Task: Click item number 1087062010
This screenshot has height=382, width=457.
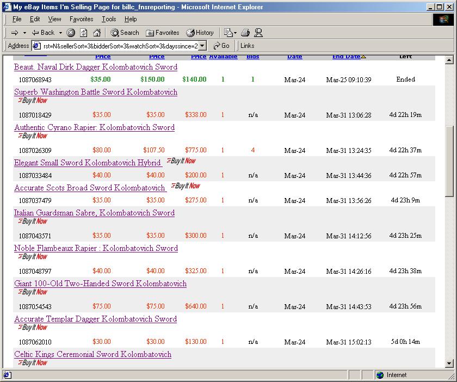Action: pyautogui.click(x=35, y=342)
